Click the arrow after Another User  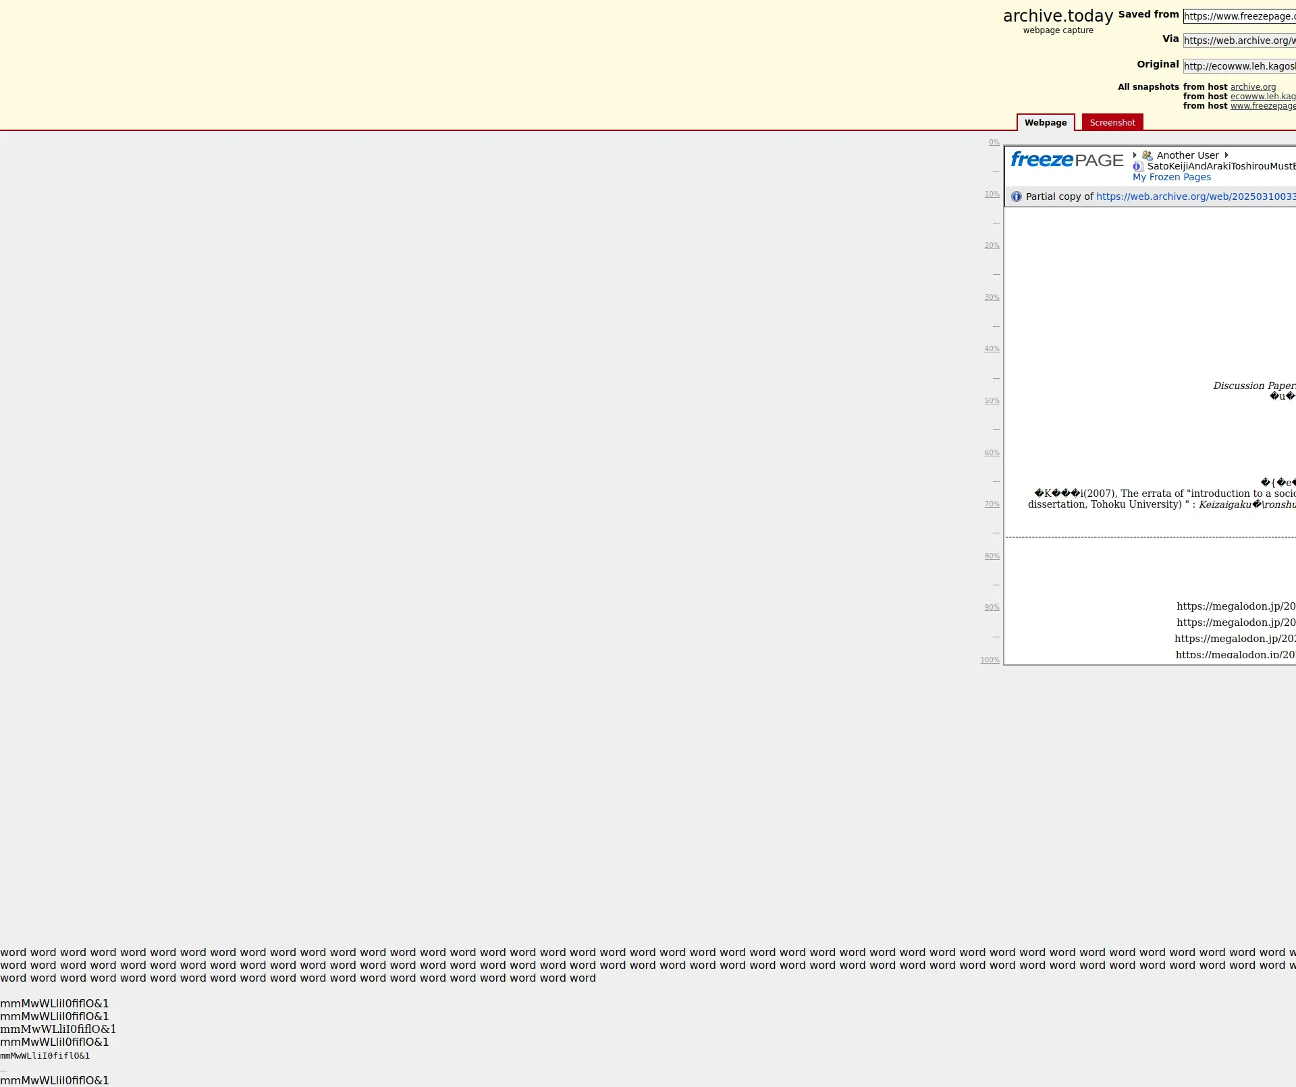[1226, 155]
